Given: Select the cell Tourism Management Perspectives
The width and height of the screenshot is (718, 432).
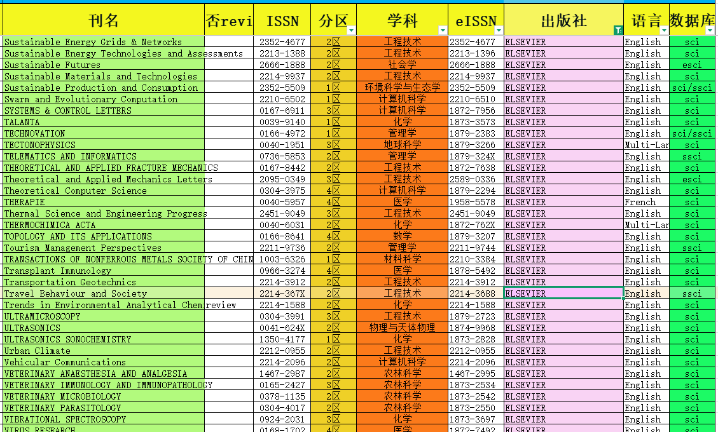Looking at the screenshot, I should point(104,248).
